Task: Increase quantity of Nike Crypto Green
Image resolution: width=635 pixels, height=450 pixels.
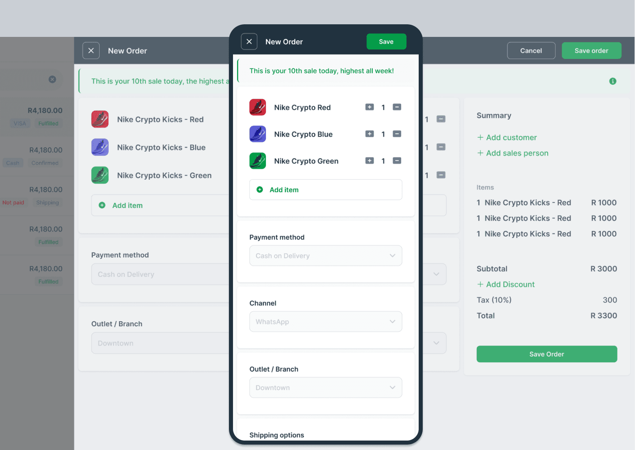Action: (x=370, y=161)
